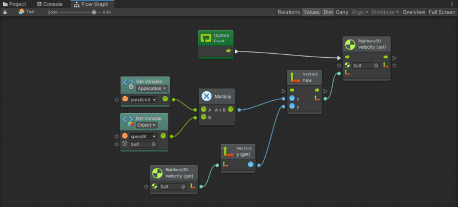
Task: Switch to the Project tab
Action: pos(14,4)
